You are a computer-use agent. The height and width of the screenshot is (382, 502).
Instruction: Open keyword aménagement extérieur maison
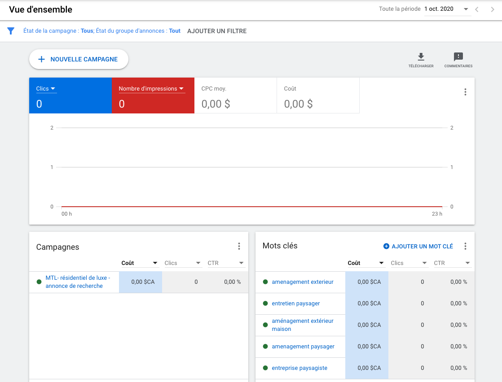[303, 325]
